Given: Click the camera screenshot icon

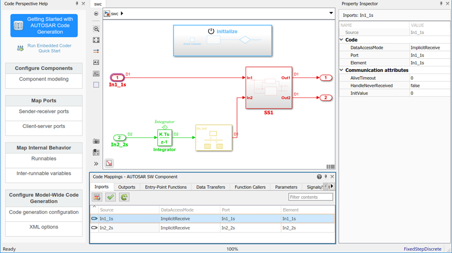Looking at the screenshot, I should [96, 141].
